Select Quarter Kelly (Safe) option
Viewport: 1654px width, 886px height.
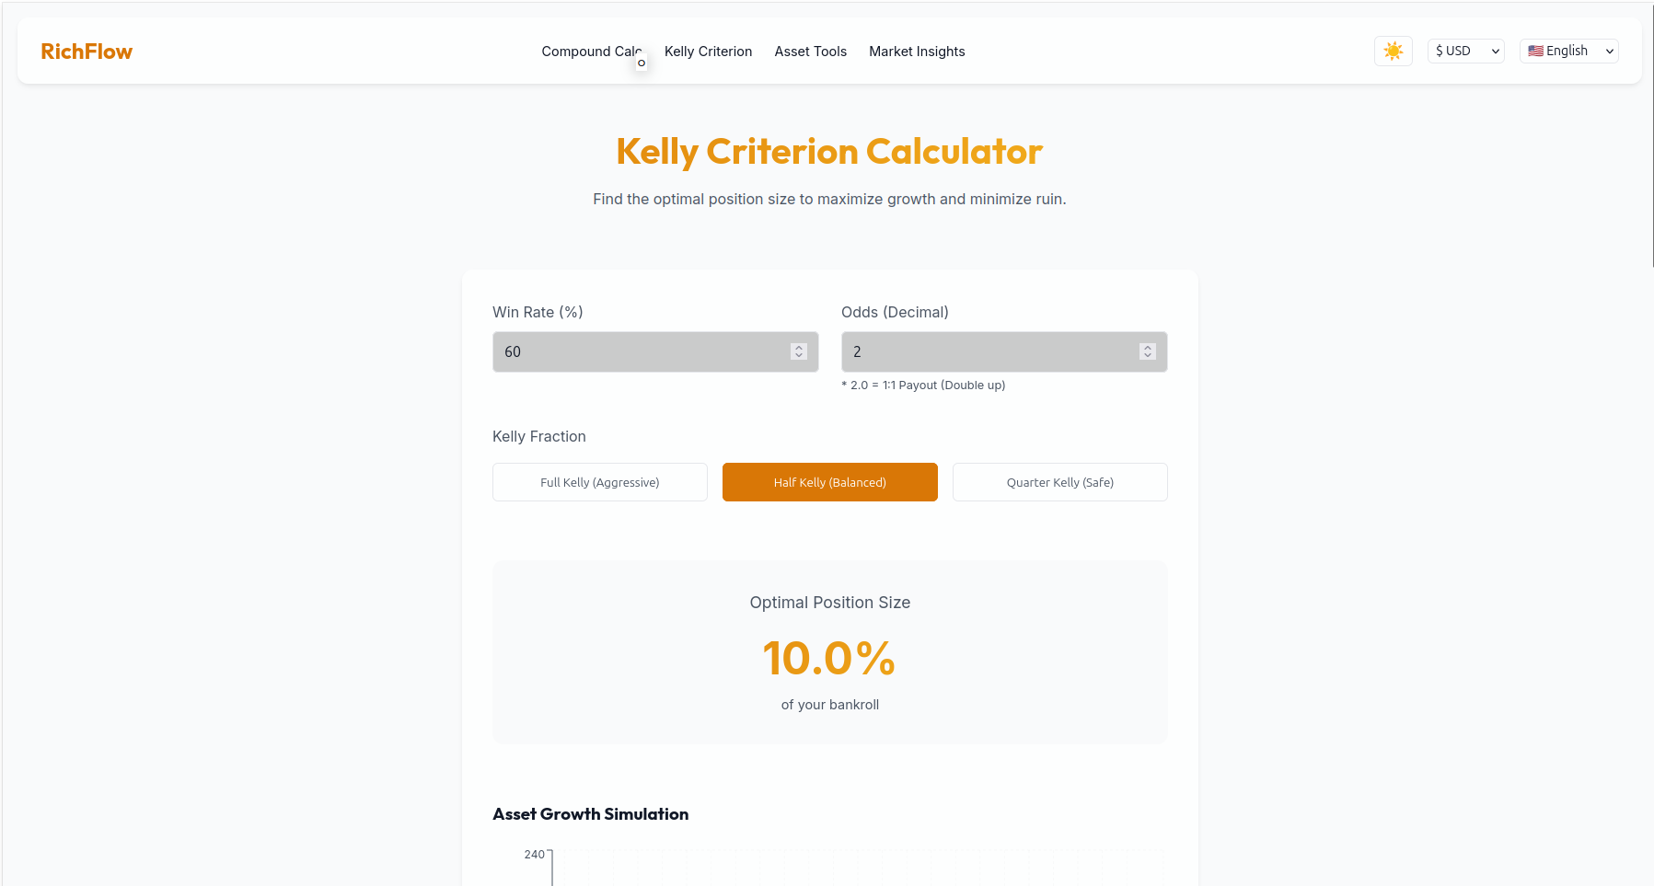[1059, 482]
